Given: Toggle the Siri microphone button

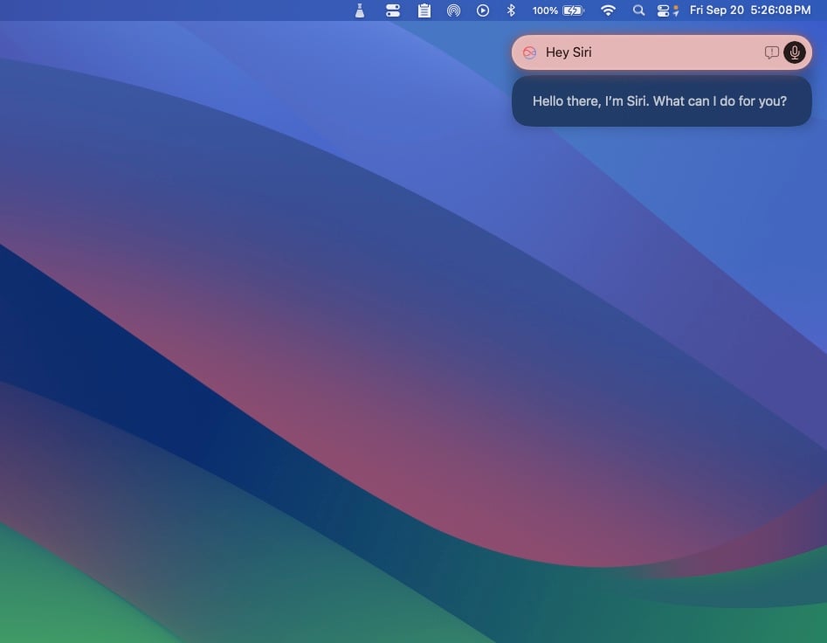Looking at the screenshot, I should pos(794,52).
